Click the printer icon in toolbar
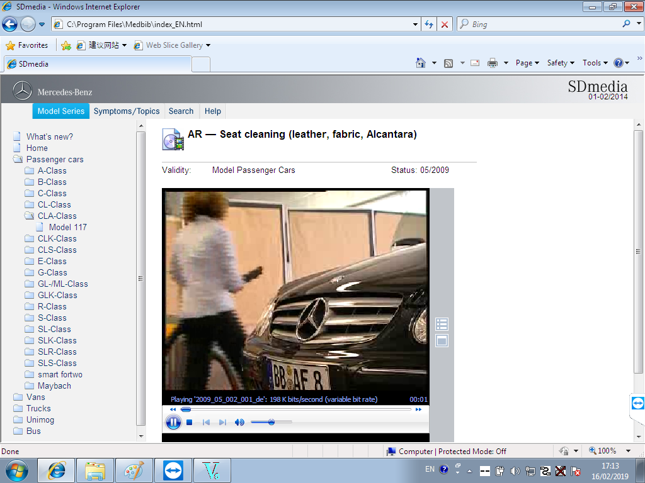 (492, 63)
